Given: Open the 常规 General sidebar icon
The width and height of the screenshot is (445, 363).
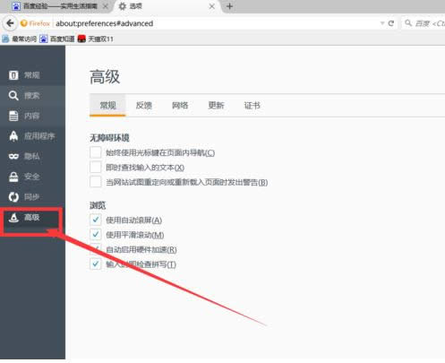Looking at the screenshot, I should [13, 75].
